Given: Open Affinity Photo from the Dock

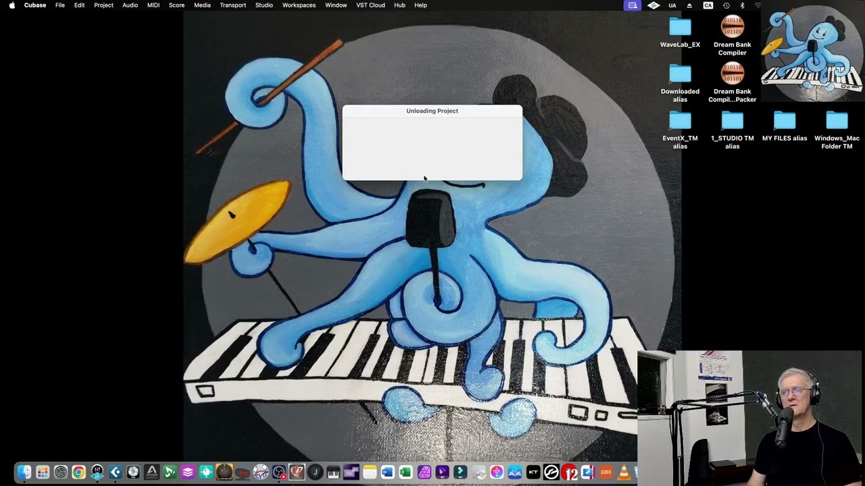Looking at the screenshot, I should tap(424, 473).
